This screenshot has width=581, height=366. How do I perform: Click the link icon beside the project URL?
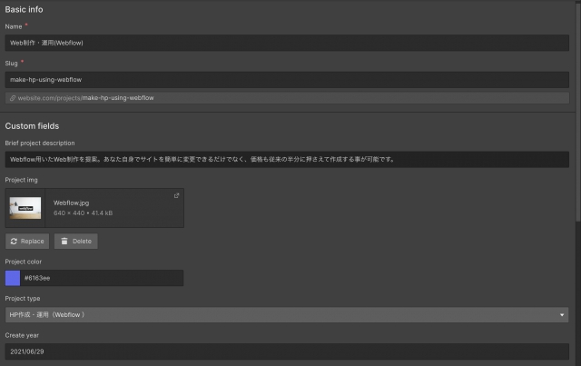pos(13,98)
